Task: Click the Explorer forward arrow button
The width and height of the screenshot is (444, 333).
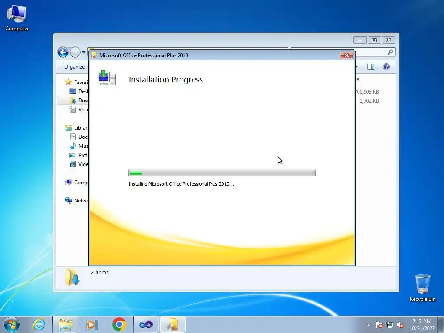Action: (75, 52)
